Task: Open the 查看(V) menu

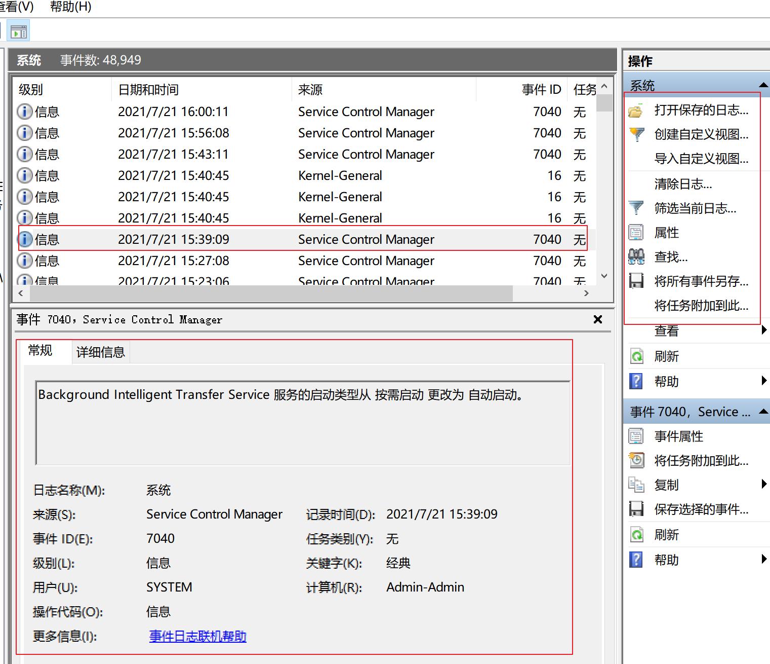Action: click(17, 7)
